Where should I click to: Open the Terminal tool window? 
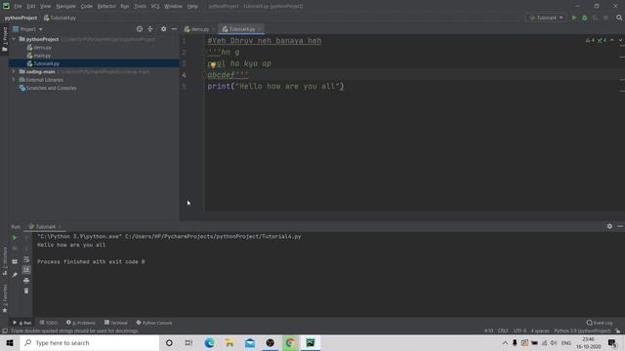(116, 323)
